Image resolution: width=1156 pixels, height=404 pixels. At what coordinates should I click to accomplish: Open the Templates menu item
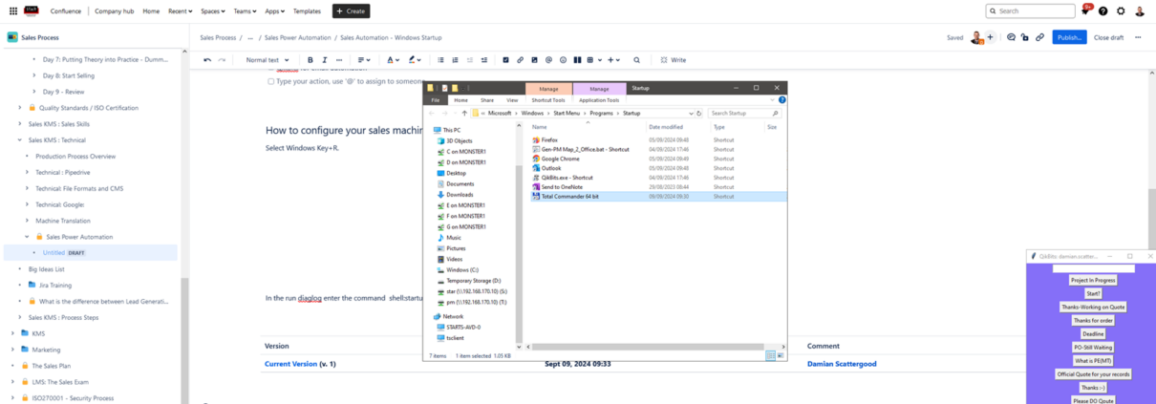tap(307, 11)
